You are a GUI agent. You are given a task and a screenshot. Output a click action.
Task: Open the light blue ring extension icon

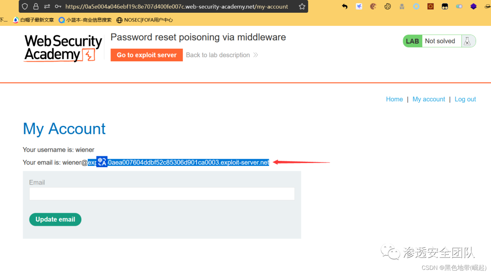click(416, 6)
